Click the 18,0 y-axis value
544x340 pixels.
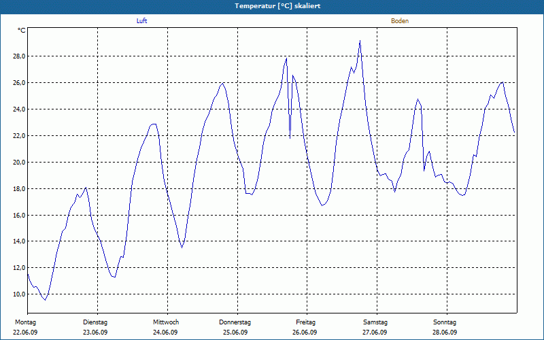click(20, 189)
